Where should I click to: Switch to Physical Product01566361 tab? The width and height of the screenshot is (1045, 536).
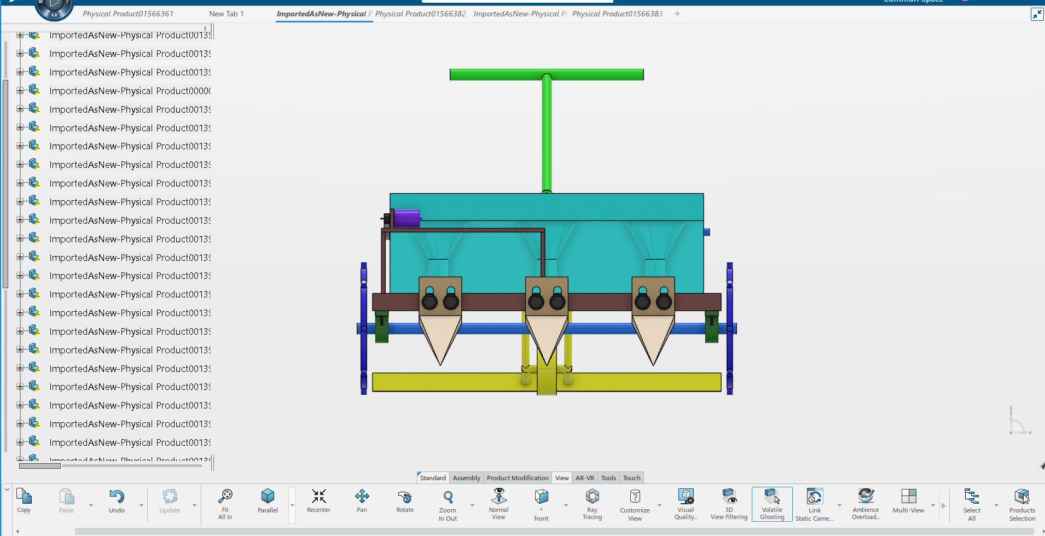point(128,14)
